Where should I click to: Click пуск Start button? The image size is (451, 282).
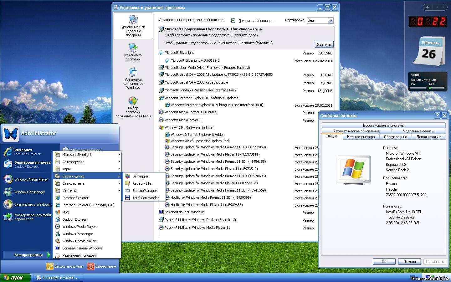click(x=15, y=278)
